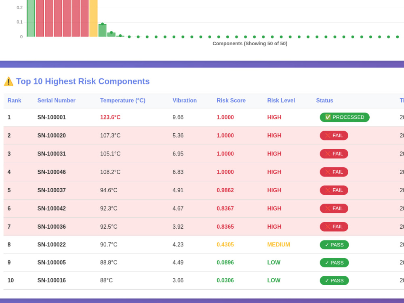Screen dimensions: 404x303
Task: Click the green 0.0306 risk score
Action: pos(225,280)
